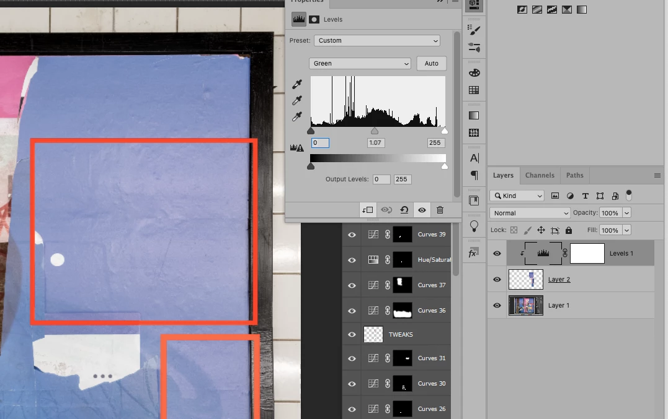This screenshot has height=419, width=668.
Task: Filter layers by shape layers icon
Action: (600, 196)
